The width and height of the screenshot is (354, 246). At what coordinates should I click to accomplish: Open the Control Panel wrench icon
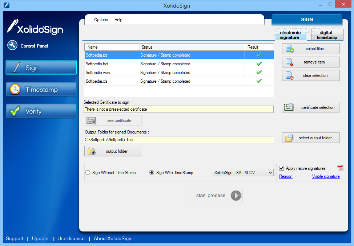(x=12, y=45)
